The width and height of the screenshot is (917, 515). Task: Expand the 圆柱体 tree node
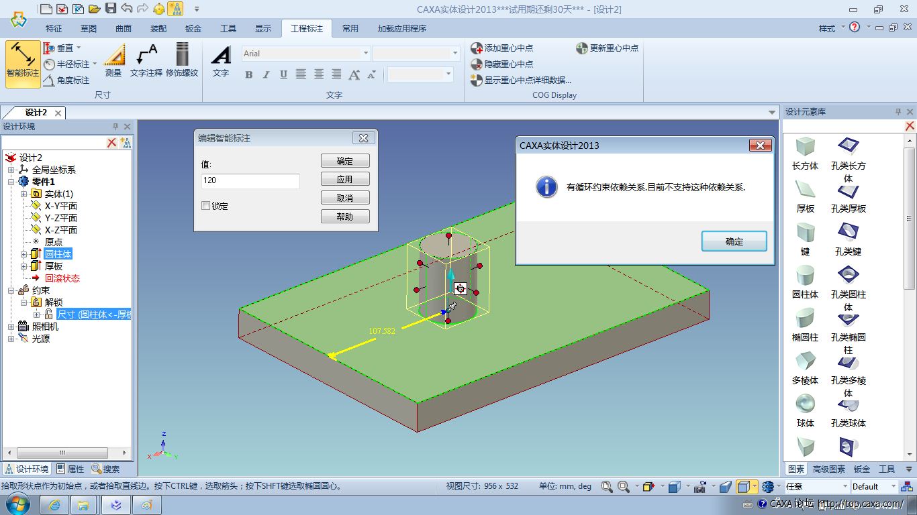pyautogui.click(x=23, y=254)
